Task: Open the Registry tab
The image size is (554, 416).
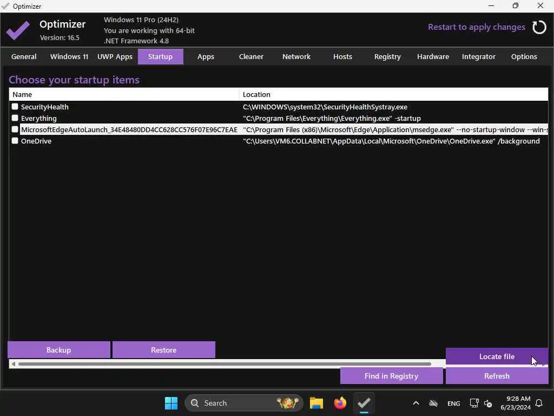Action: click(387, 56)
